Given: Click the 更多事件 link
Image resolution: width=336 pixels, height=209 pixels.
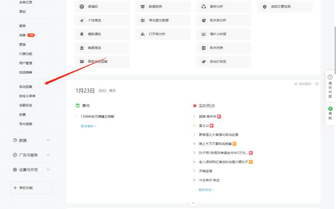Looking at the screenshot, I should point(89,126).
